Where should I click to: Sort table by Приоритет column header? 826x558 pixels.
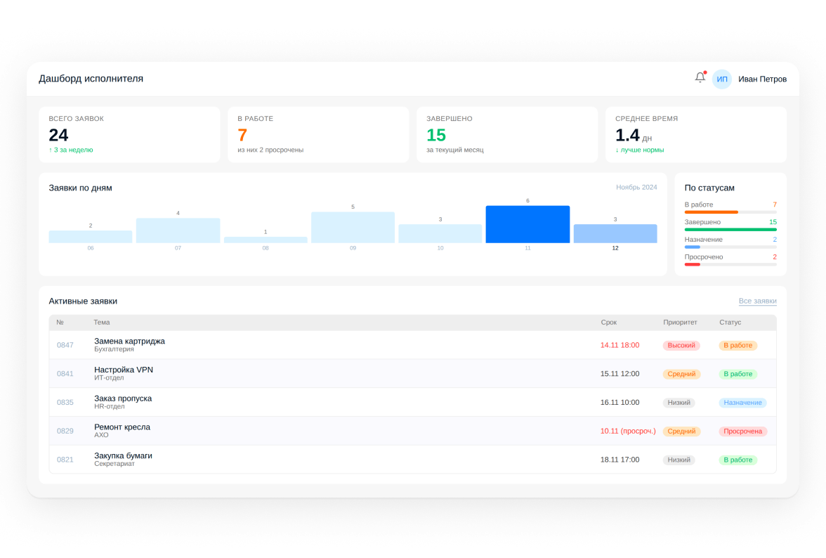680,323
